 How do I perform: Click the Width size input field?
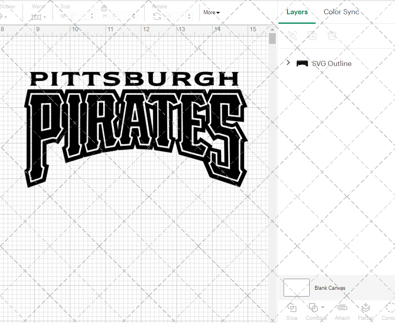pyautogui.click(x=79, y=16)
